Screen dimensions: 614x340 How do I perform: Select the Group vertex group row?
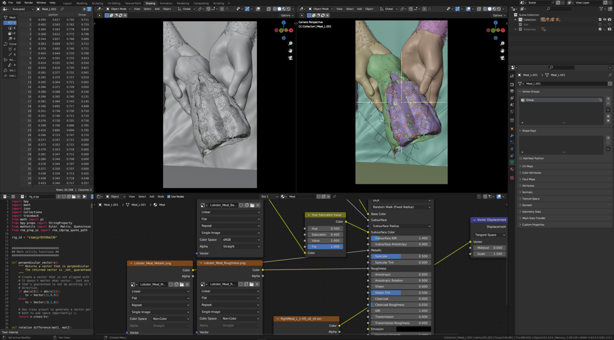pyautogui.click(x=561, y=100)
